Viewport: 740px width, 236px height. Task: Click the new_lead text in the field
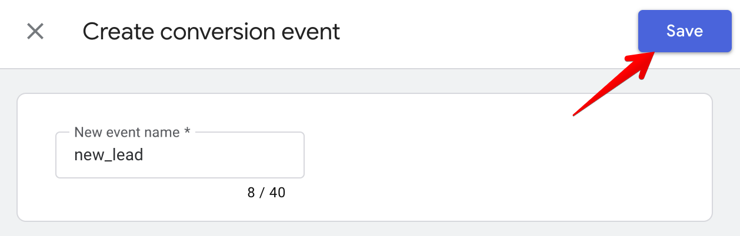tap(109, 156)
